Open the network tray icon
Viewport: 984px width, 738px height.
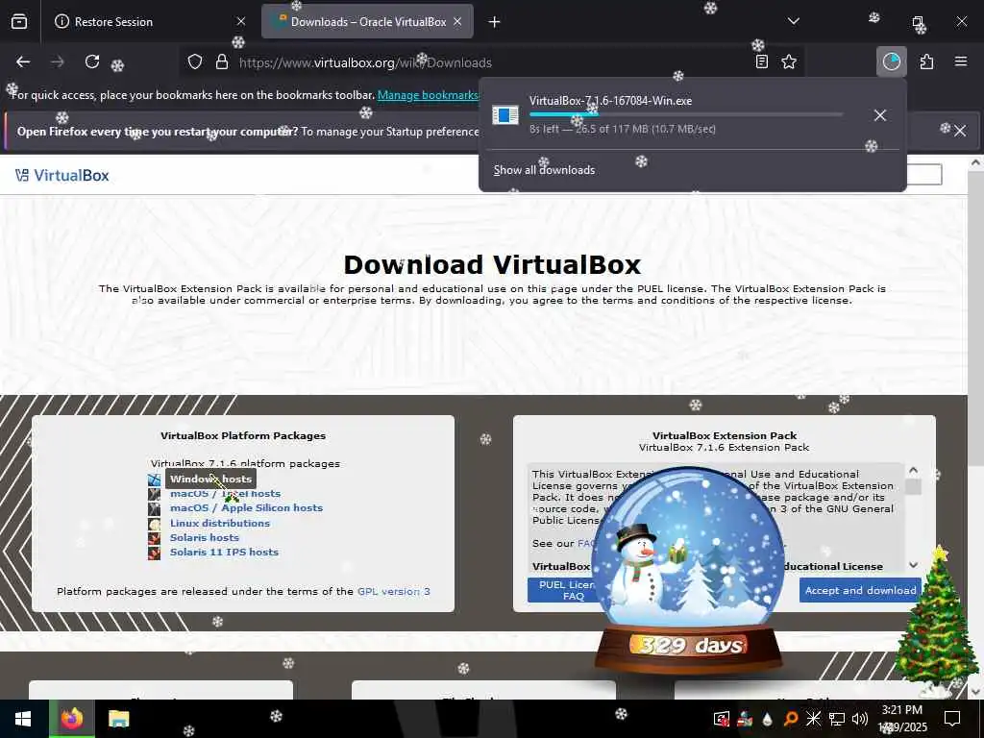837,719
